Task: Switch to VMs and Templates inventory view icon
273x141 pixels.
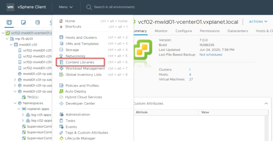Action: coord(23,22)
